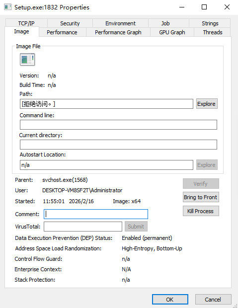Viewport: 238px width, 308px height.
Task: Click the started time 11:55:01
Action: tap(54, 201)
